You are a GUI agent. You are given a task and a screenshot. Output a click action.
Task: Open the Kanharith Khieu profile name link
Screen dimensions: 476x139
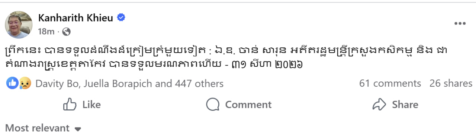(75, 17)
